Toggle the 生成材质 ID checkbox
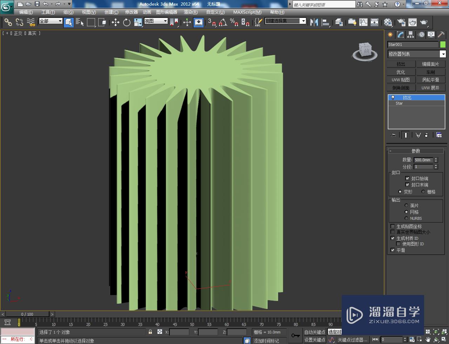The image size is (449, 344). pyautogui.click(x=393, y=238)
